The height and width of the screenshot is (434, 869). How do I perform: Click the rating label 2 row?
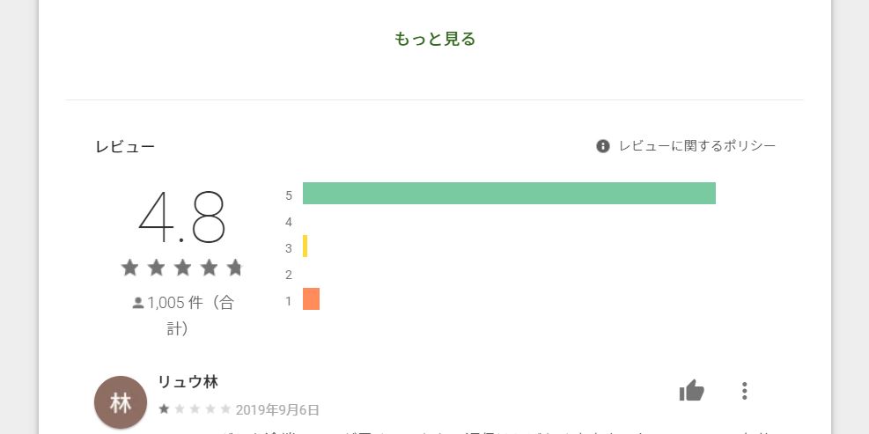click(289, 275)
